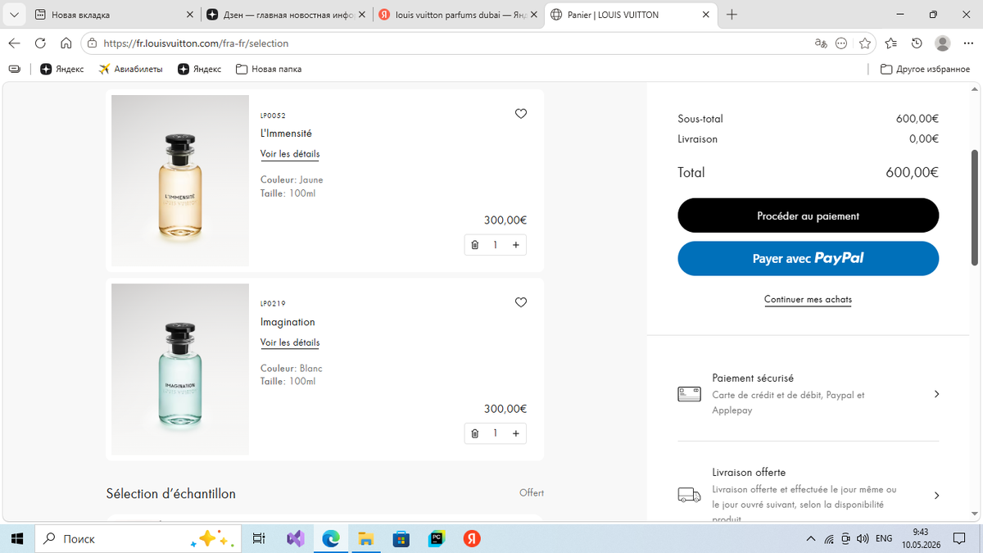Open Авиабилеты bookmark
Screen dimensions: 983x553
(130, 69)
